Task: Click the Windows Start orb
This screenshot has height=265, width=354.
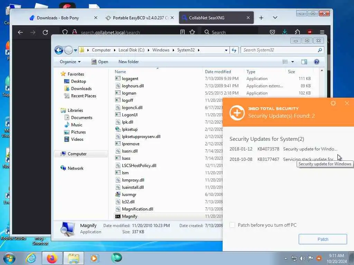Action: 9,258
